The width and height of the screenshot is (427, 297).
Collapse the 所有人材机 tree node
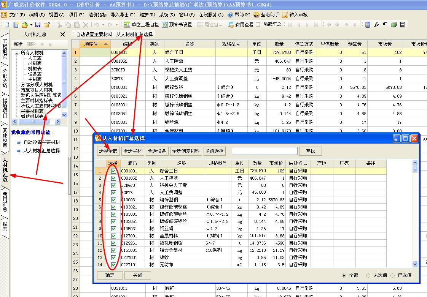pyautogui.click(x=17, y=53)
